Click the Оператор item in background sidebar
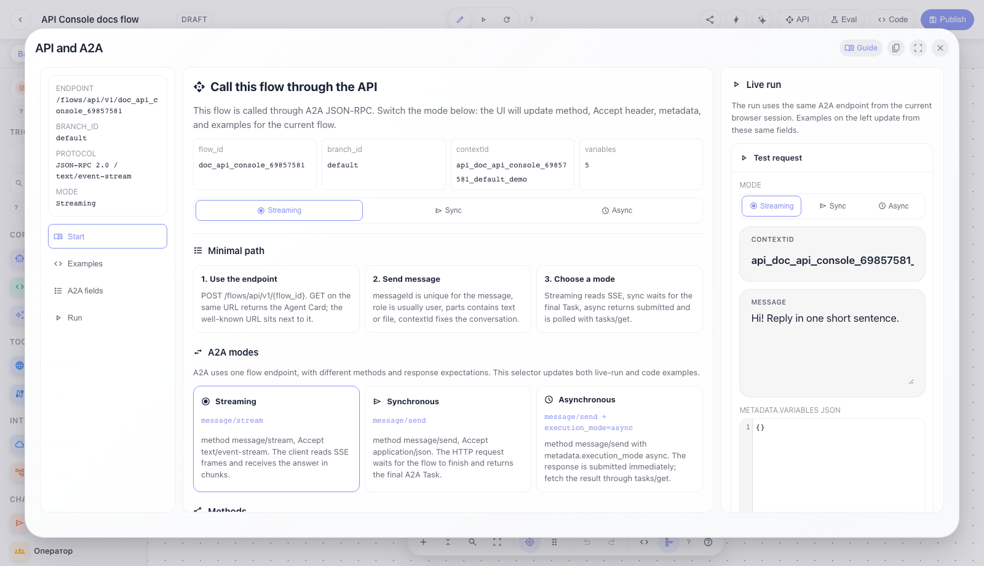Image resolution: width=984 pixels, height=566 pixels. (x=53, y=551)
